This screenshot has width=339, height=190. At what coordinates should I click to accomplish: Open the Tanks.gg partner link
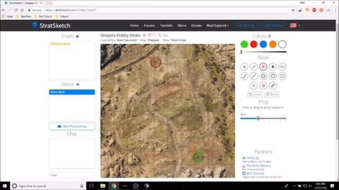[253, 158]
